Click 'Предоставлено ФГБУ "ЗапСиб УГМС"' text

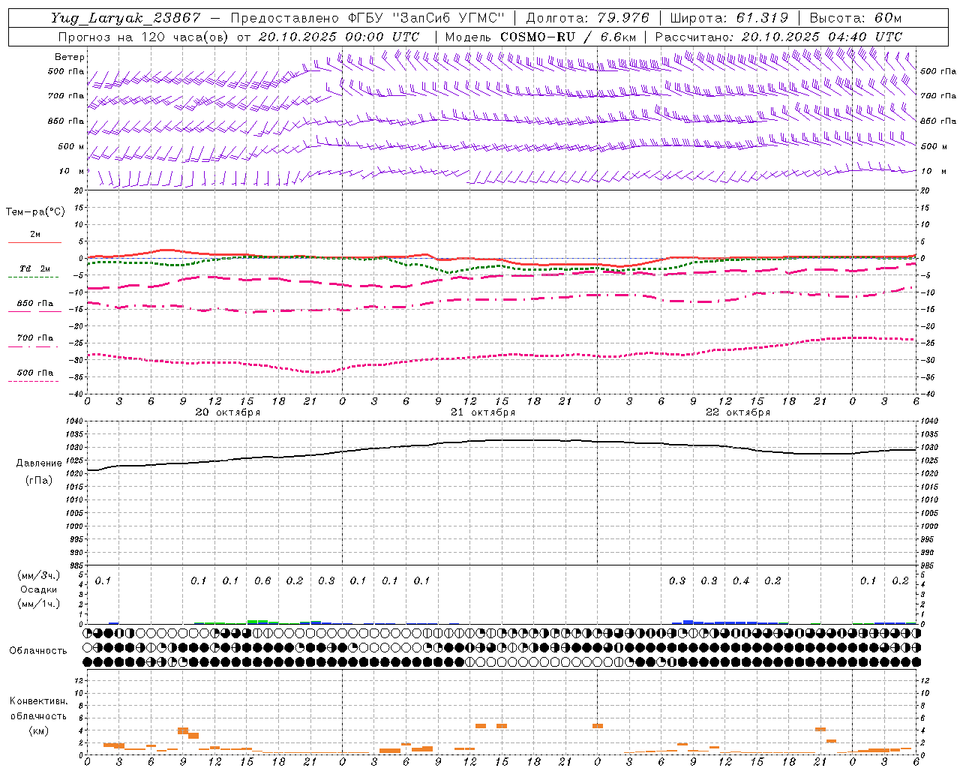coord(367,19)
